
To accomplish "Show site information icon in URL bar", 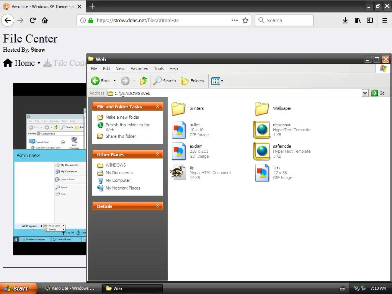I will [83, 20].
